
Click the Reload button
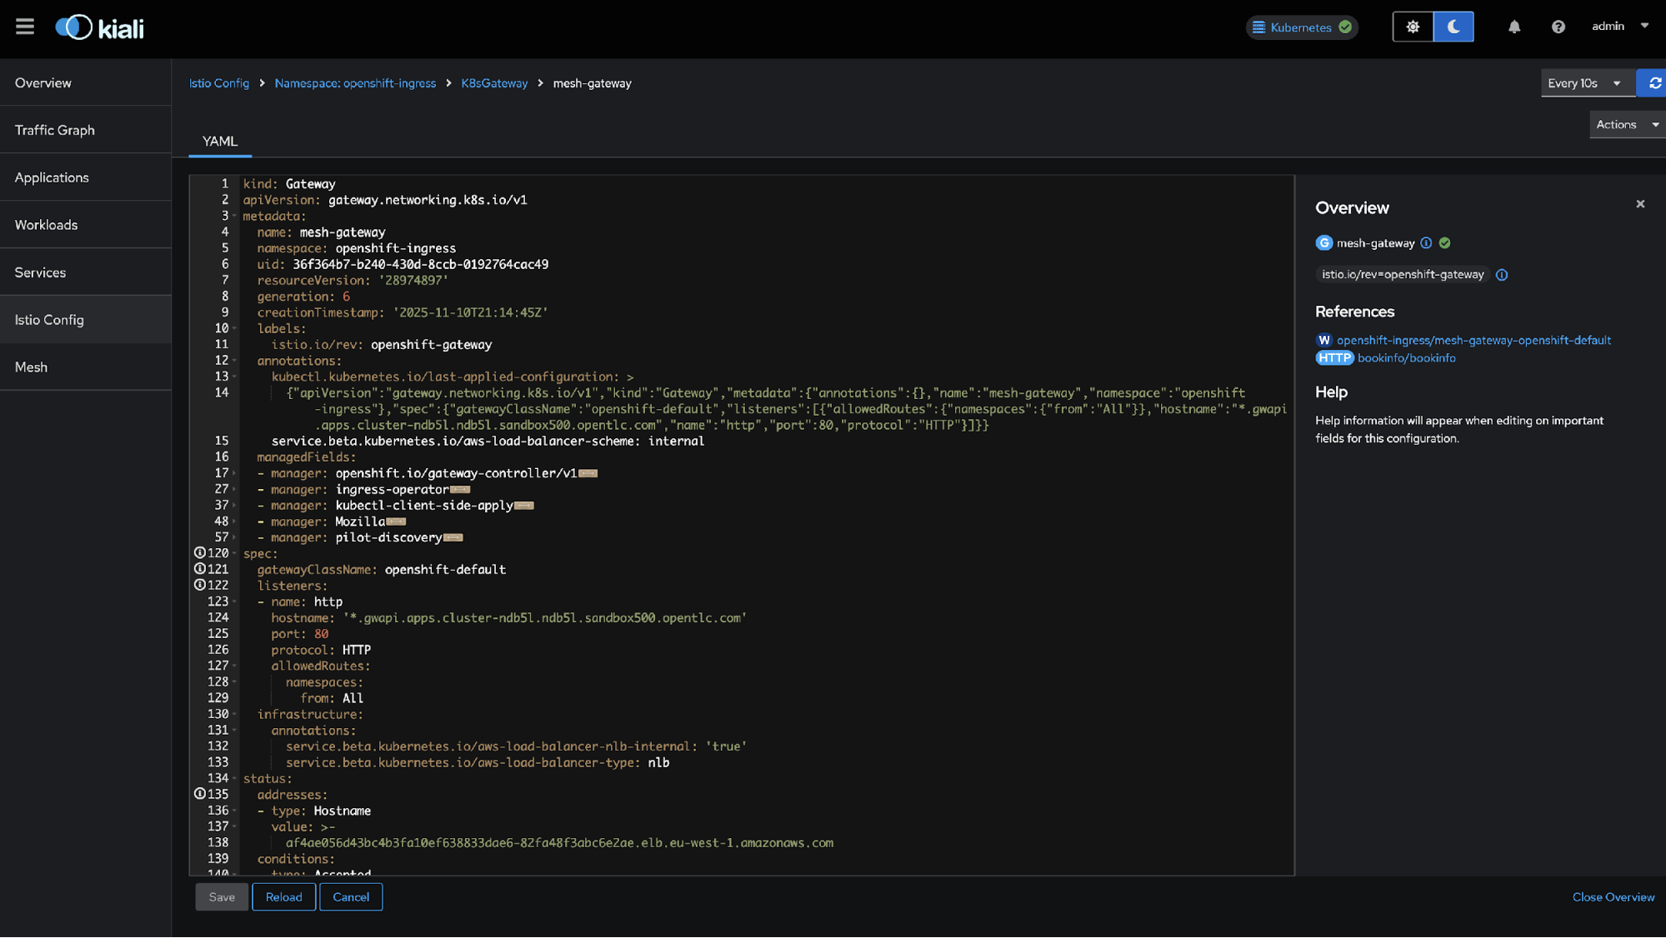(x=283, y=897)
